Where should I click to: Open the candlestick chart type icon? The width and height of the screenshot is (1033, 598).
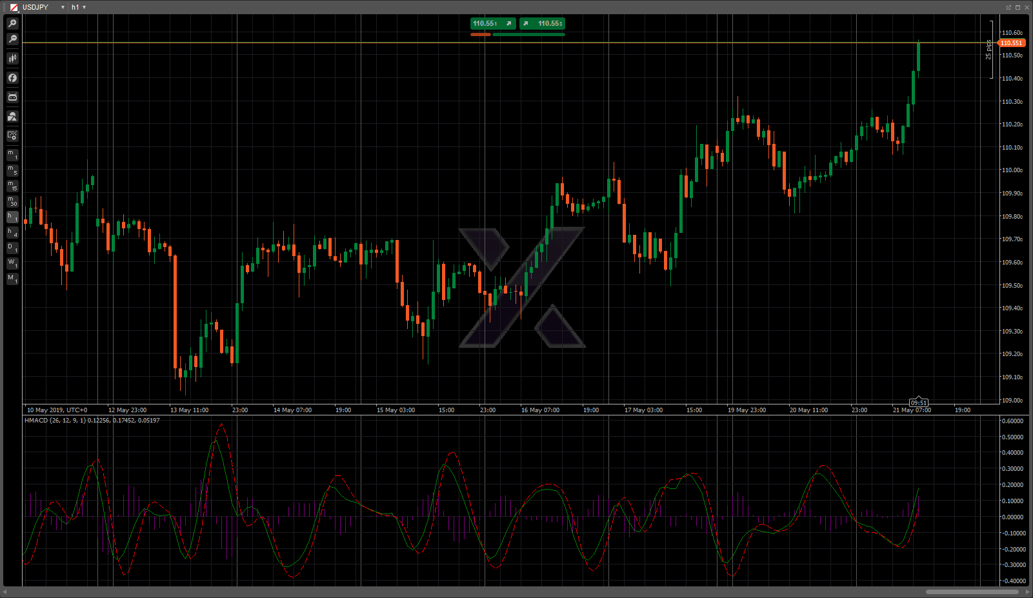(12, 59)
